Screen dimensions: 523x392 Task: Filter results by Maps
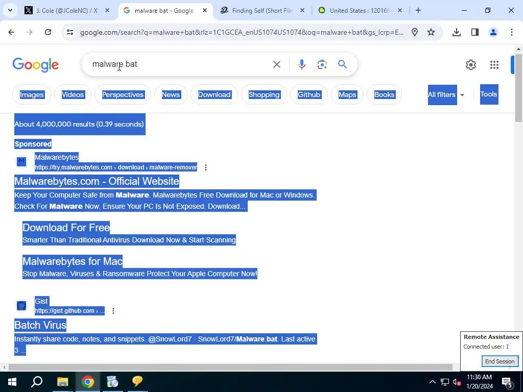pos(347,94)
